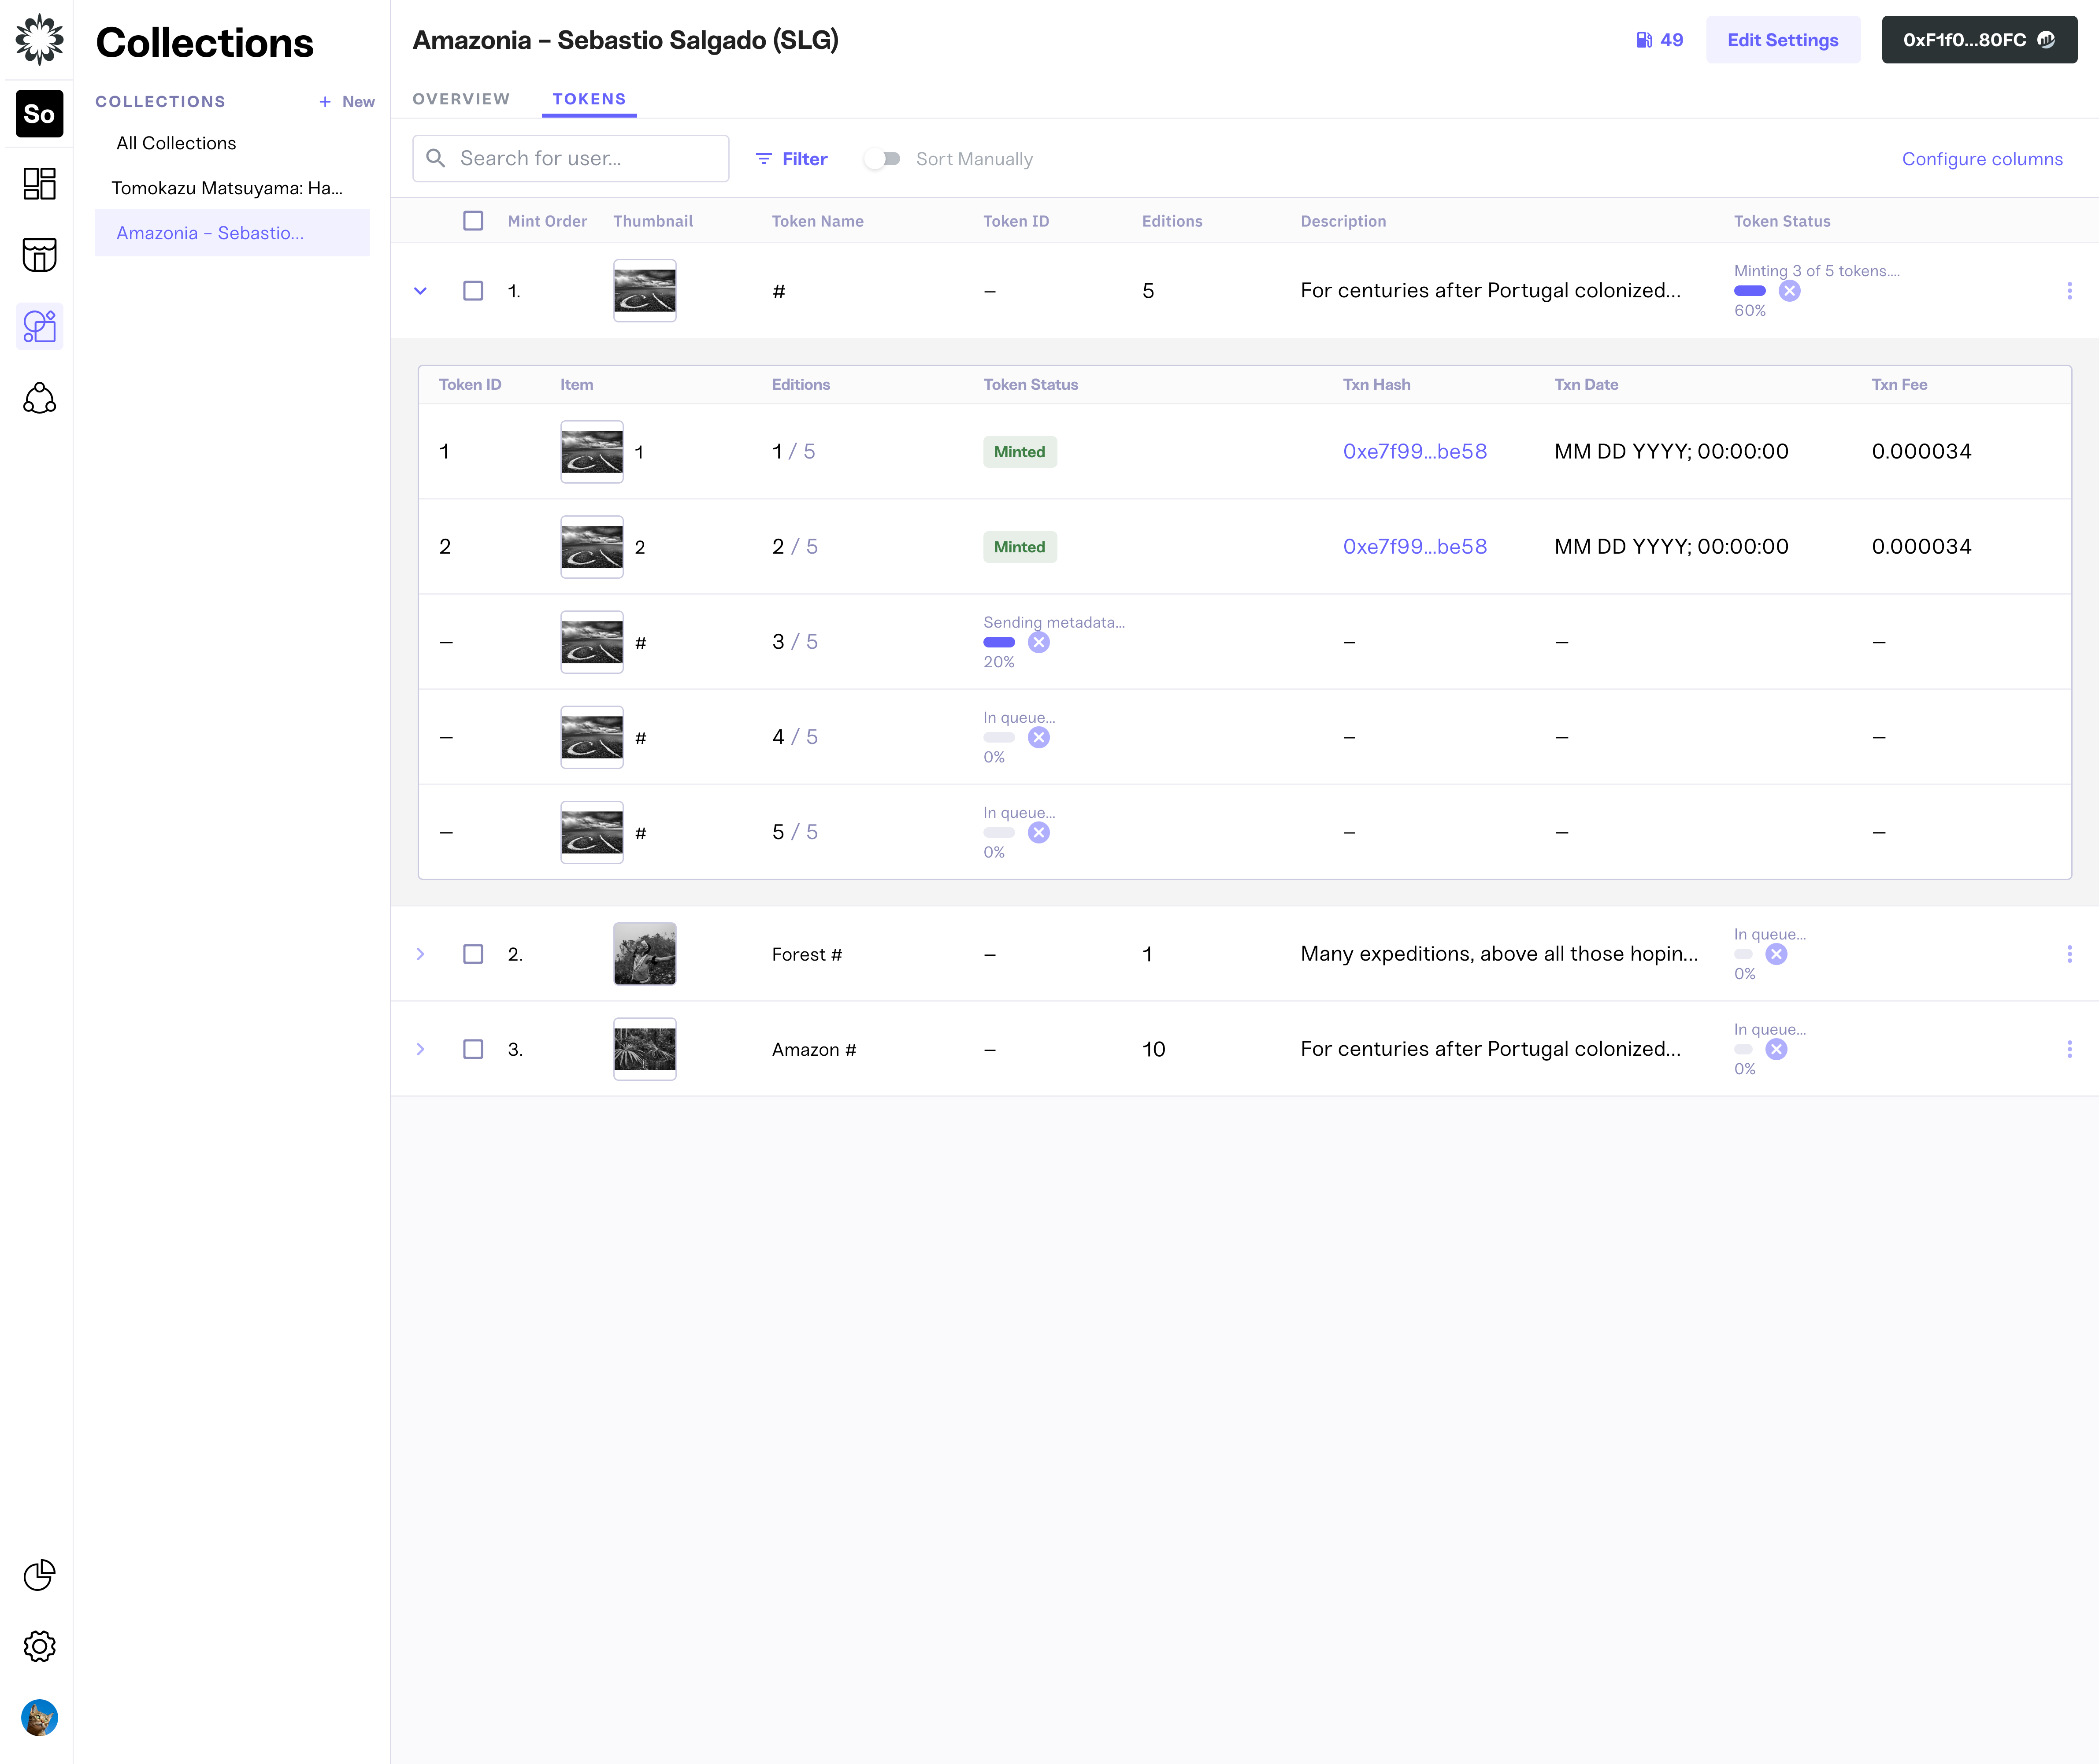Click the Edit Settings button
The height and width of the screenshot is (1764, 2099).
[x=1783, y=40]
